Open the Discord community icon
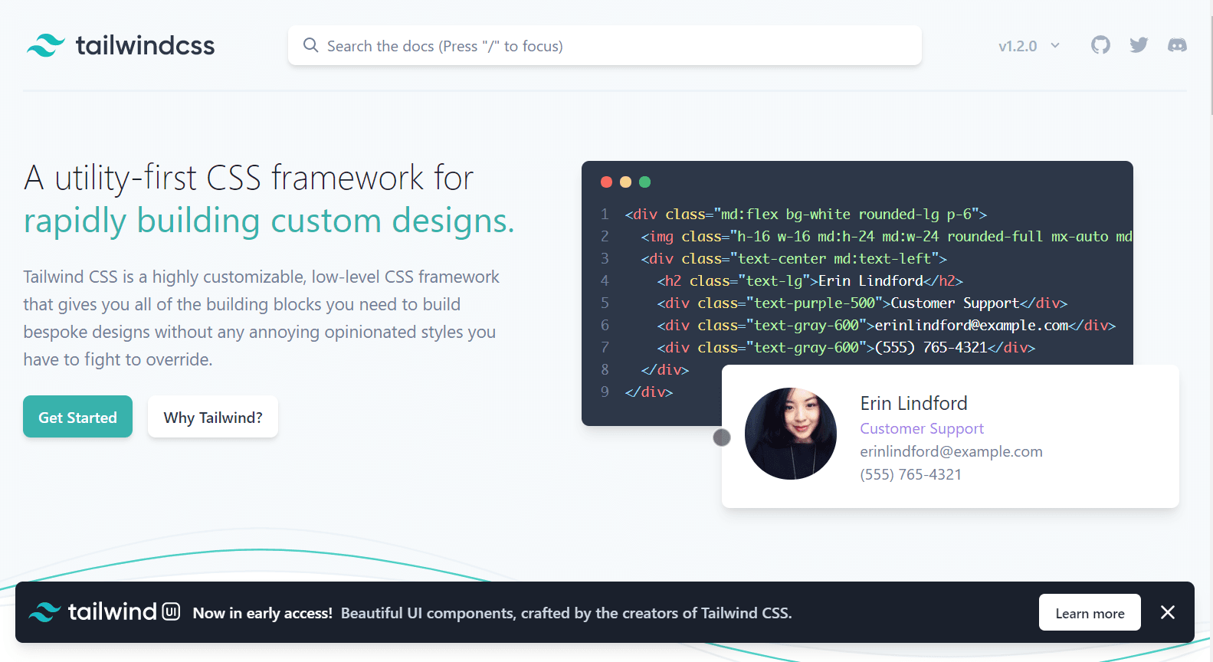This screenshot has width=1213, height=662. click(x=1177, y=45)
